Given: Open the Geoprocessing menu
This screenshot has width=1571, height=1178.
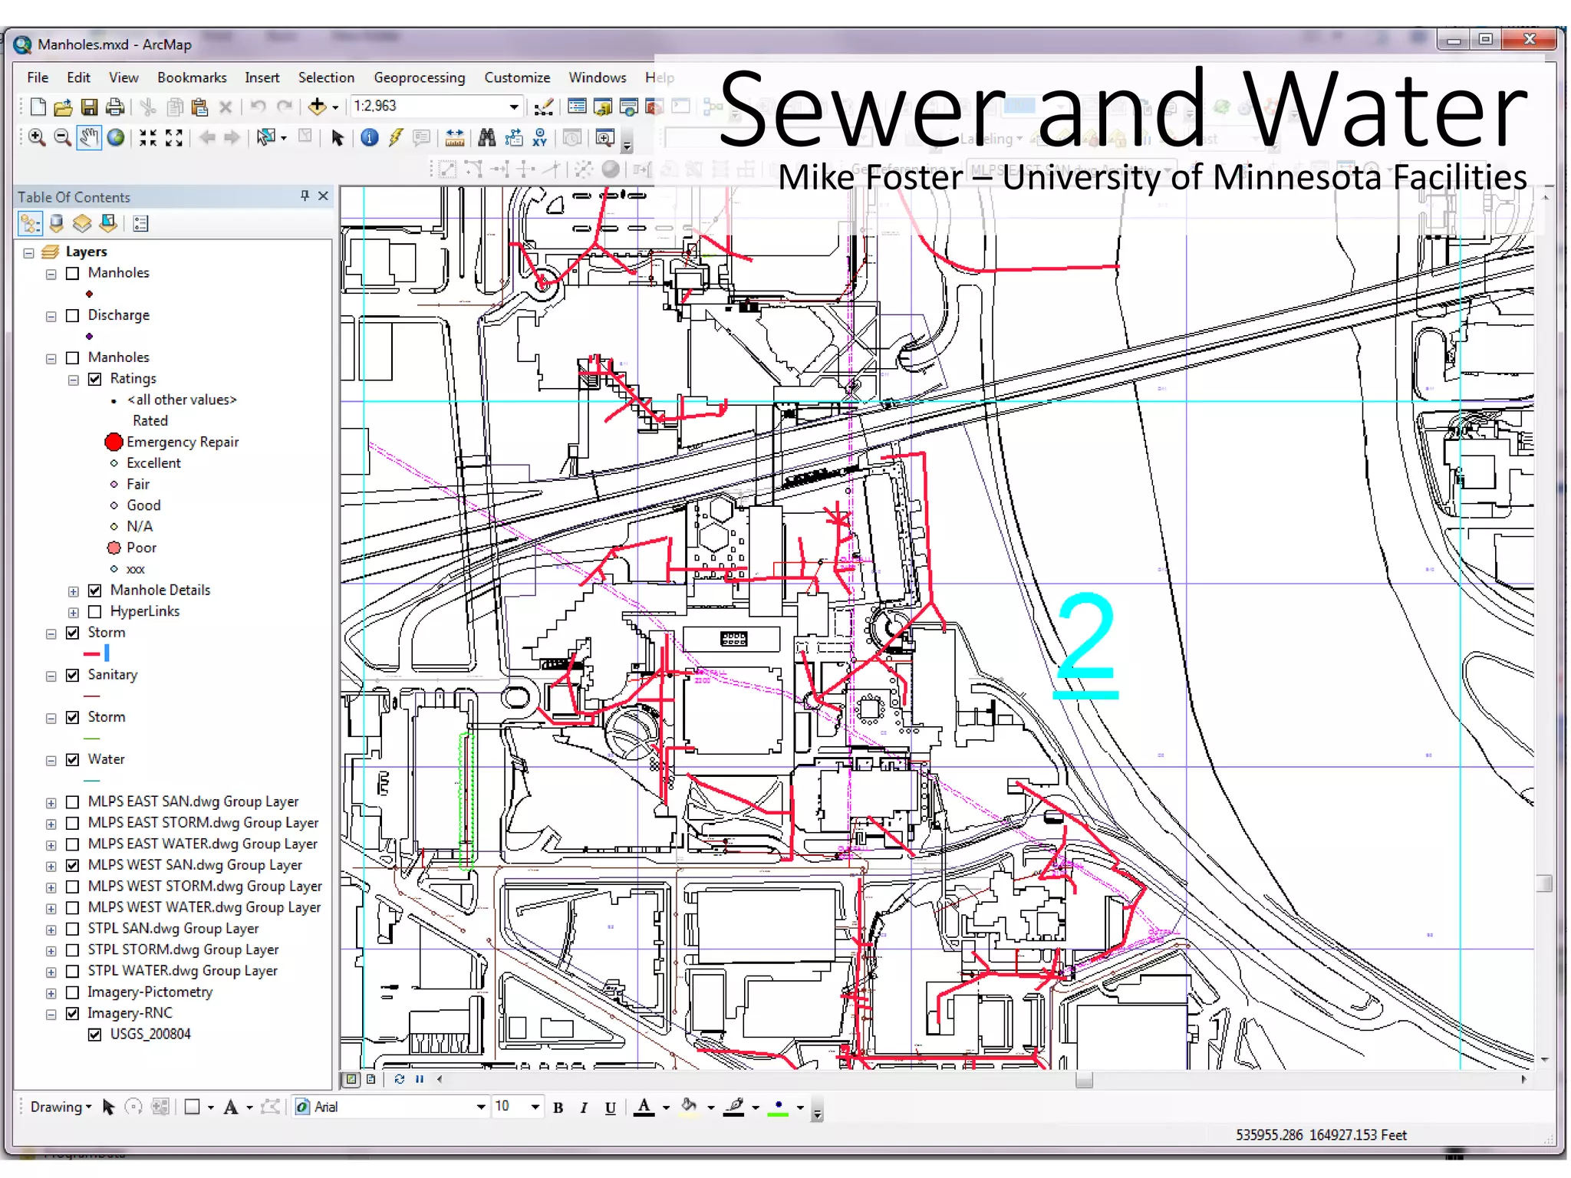Looking at the screenshot, I should pos(420,77).
